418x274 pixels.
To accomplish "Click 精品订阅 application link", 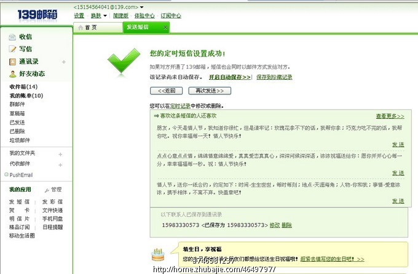I will tap(19, 227).
